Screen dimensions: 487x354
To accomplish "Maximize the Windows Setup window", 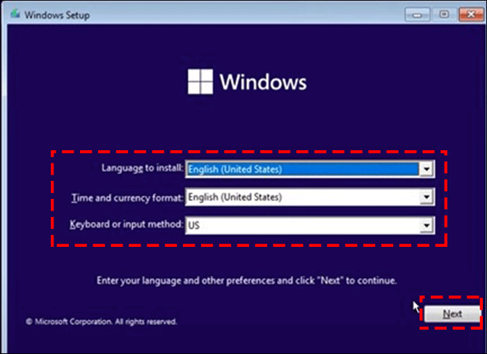I will pos(444,15).
